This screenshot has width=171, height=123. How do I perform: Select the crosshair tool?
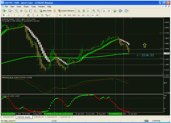9,15
